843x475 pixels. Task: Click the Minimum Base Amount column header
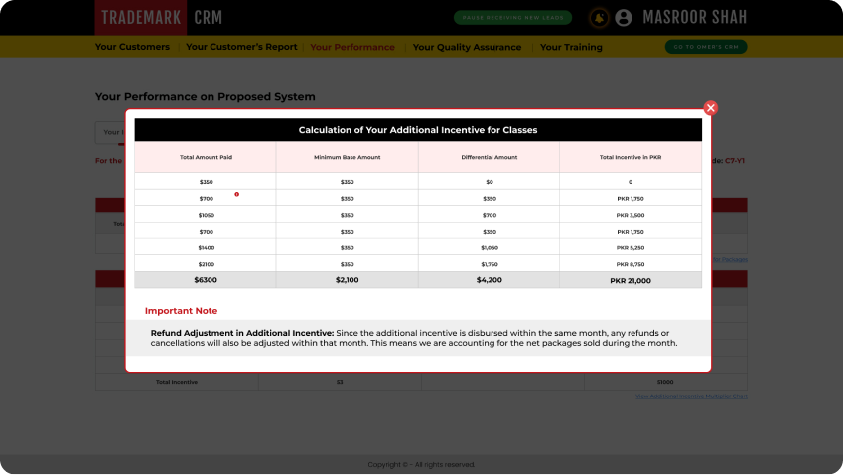coord(347,157)
